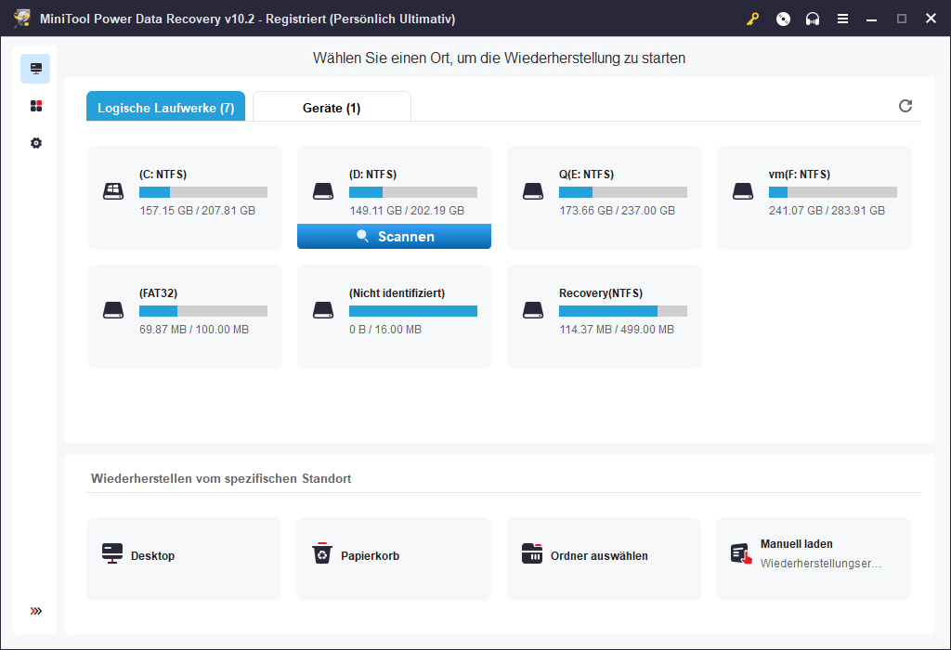Click the drive icon of D: NTFS
The width and height of the screenshot is (951, 650).
(323, 191)
